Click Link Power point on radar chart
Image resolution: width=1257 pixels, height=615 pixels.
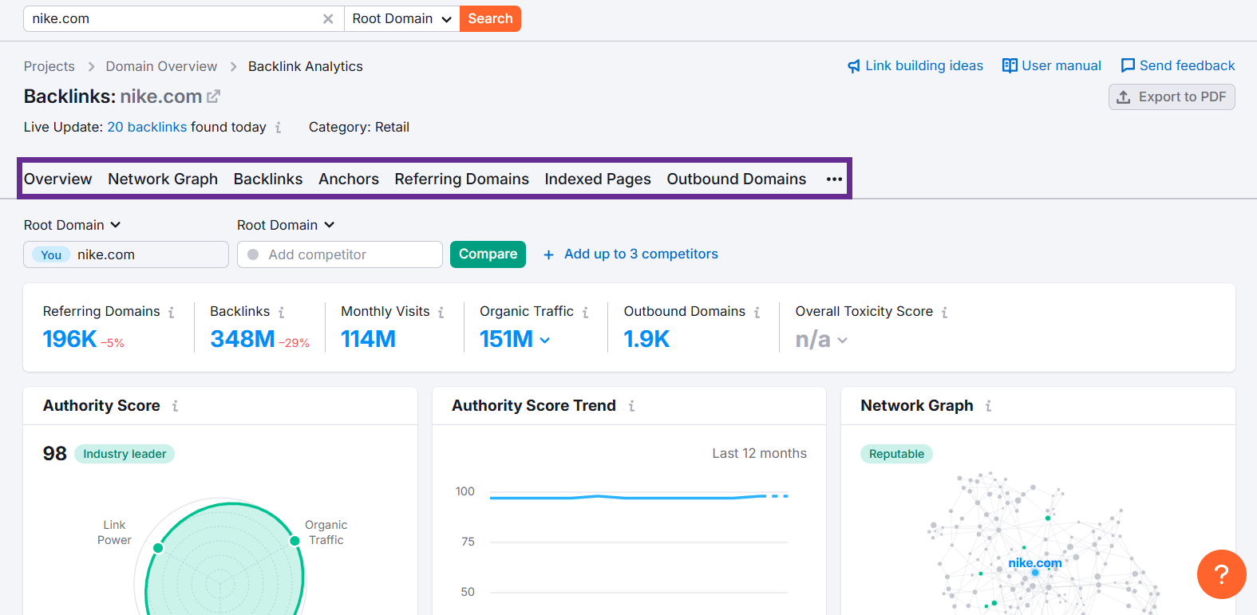pos(158,548)
